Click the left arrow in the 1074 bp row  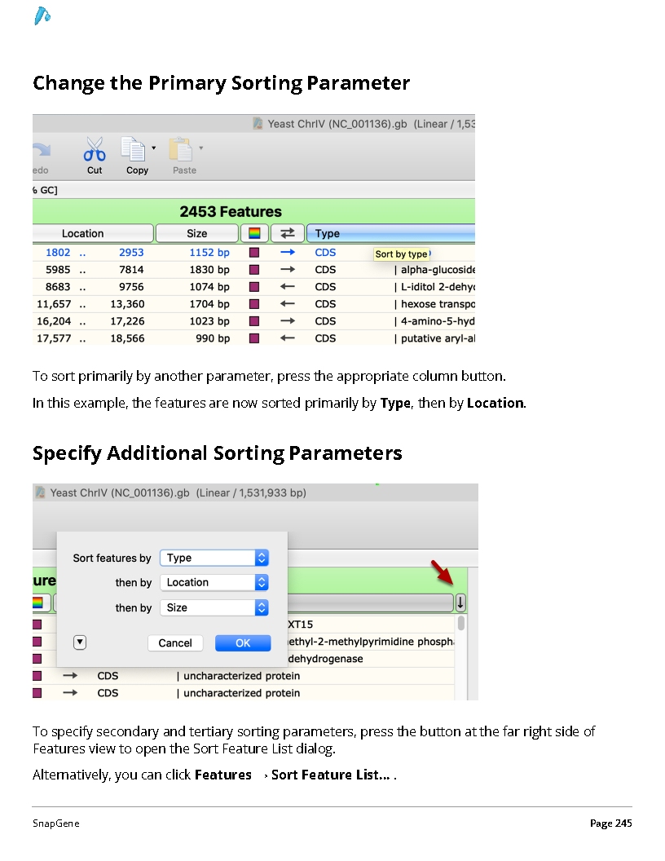288,287
